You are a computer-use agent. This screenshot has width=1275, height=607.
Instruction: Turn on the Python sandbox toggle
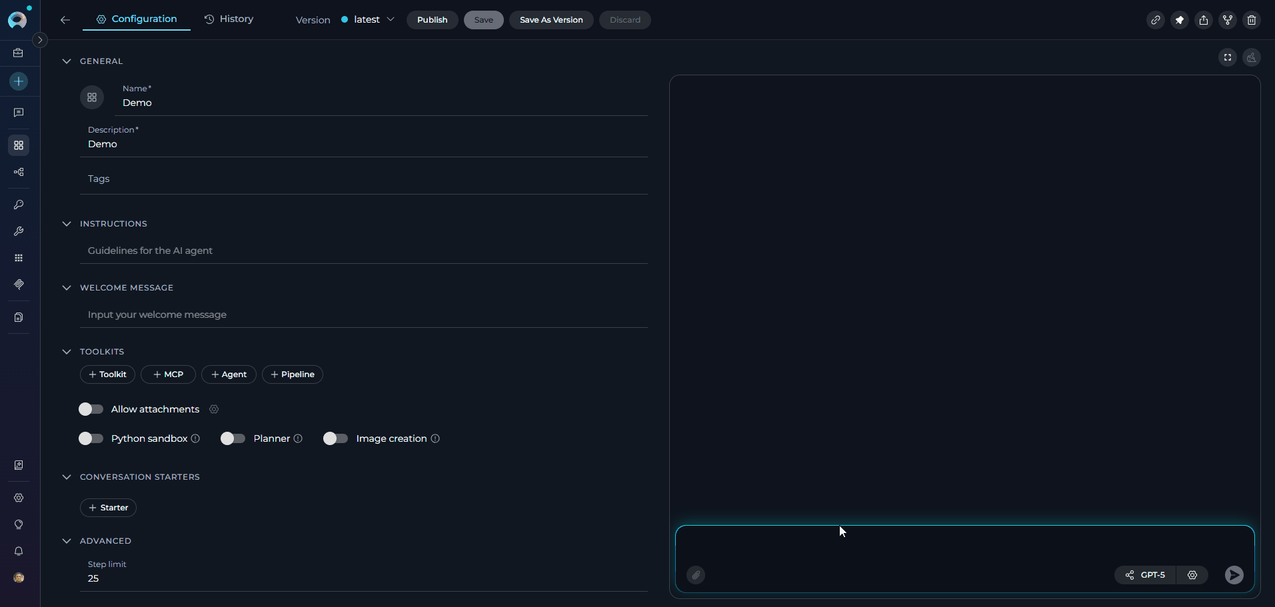click(91, 438)
